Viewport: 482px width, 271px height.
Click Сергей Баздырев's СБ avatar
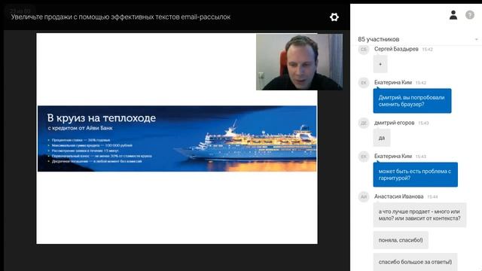pos(364,49)
